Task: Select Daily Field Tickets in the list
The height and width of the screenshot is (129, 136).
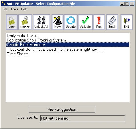Action: [68, 35]
